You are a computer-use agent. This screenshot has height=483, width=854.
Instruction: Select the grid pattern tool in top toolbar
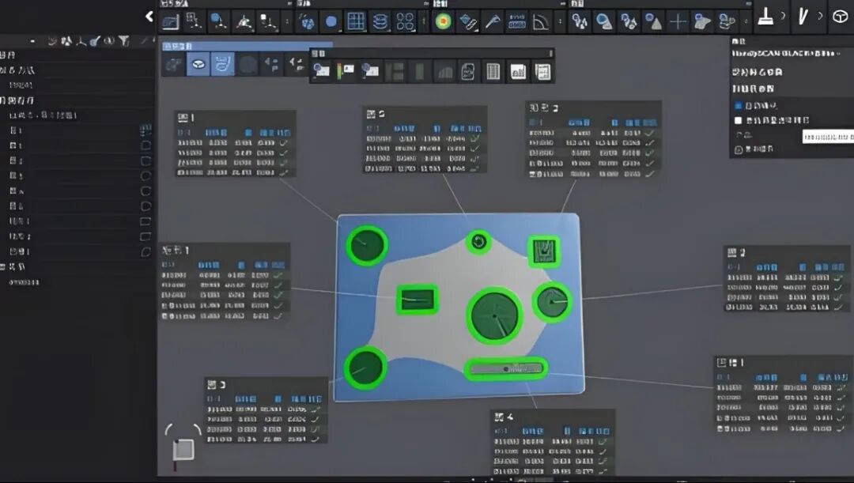point(356,21)
